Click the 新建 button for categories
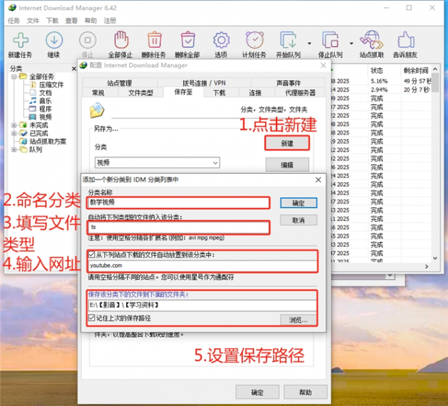This screenshot has height=406, width=448. pos(287,143)
